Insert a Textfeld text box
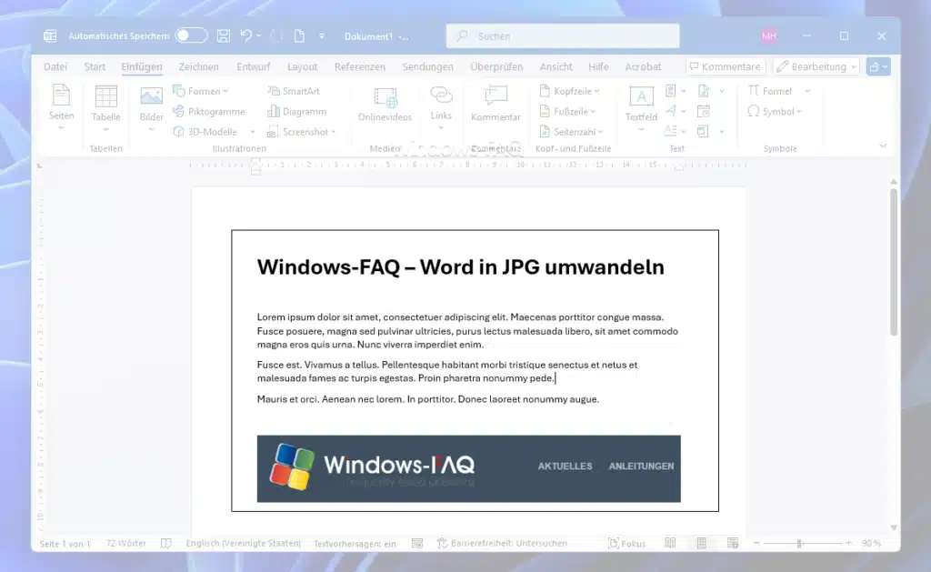This screenshot has height=572, width=931. point(641,108)
